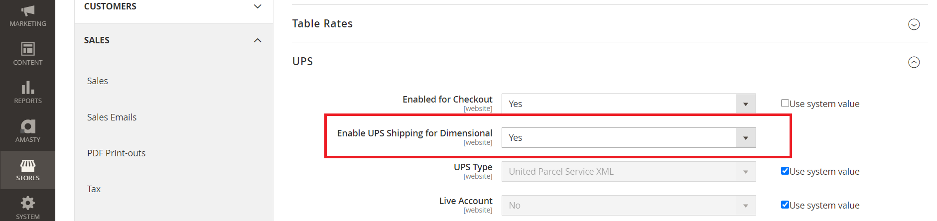Uncheck Use system value for Live Account

(x=785, y=205)
